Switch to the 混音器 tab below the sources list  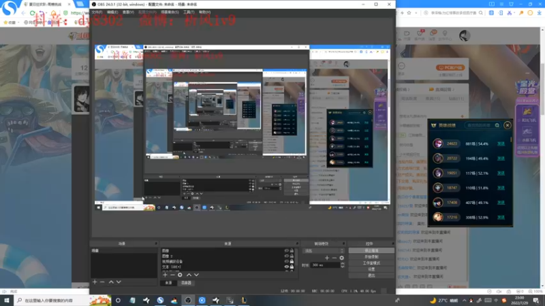point(186,283)
